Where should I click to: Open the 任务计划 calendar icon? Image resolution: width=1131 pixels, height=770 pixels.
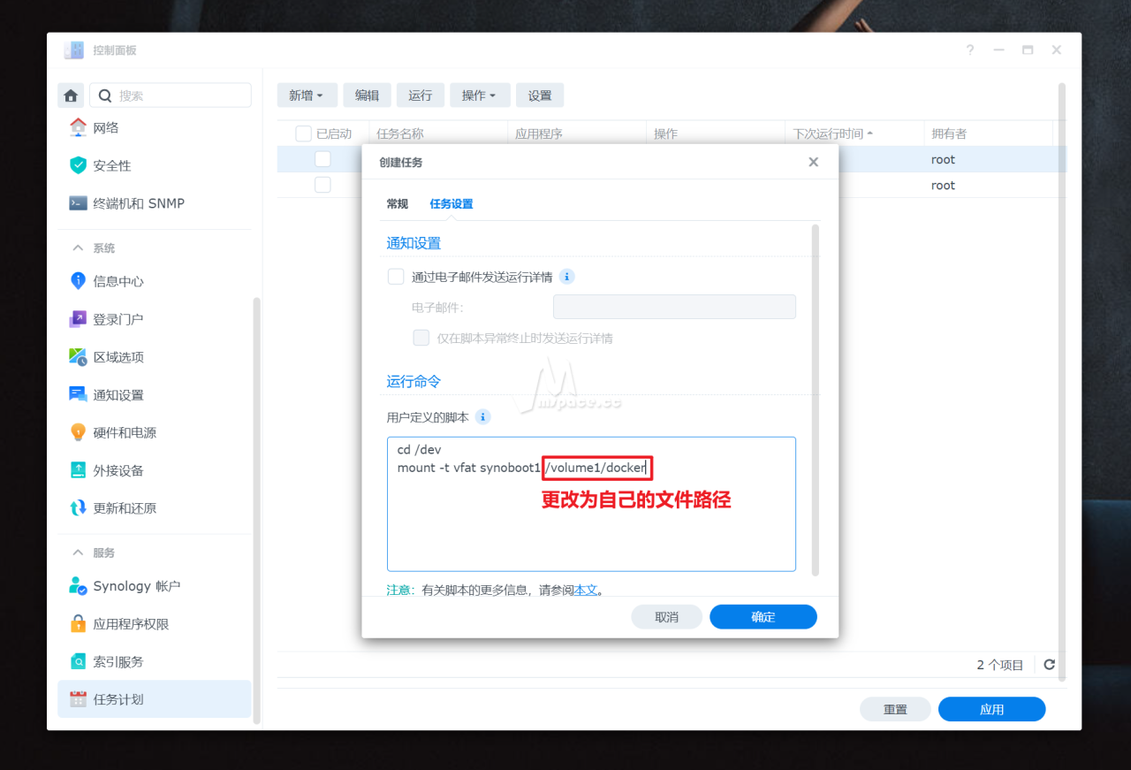[x=78, y=699]
